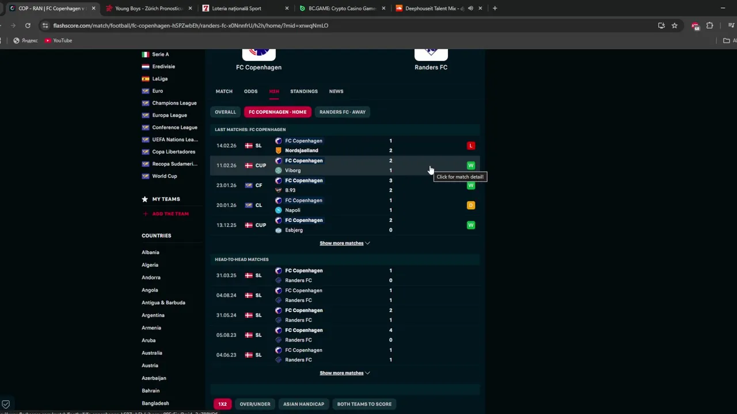The height and width of the screenshot is (414, 737).
Task: Click the red L result badge for Nordsjaelland match
Action: point(470,145)
